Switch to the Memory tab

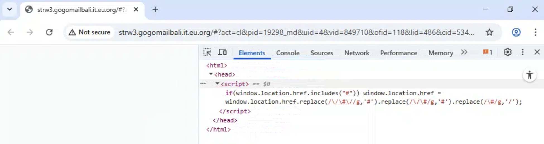click(x=441, y=53)
